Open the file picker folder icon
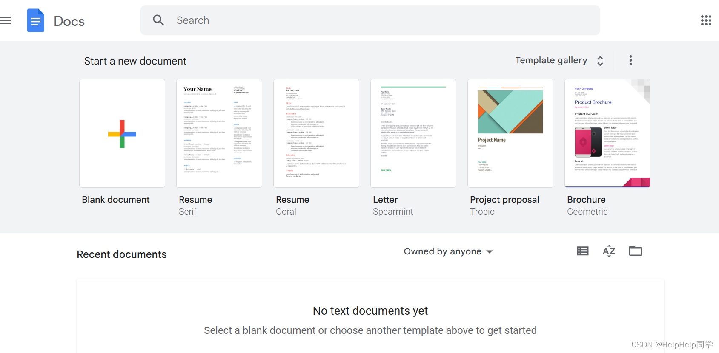The image size is (719, 353). (x=635, y=251)
